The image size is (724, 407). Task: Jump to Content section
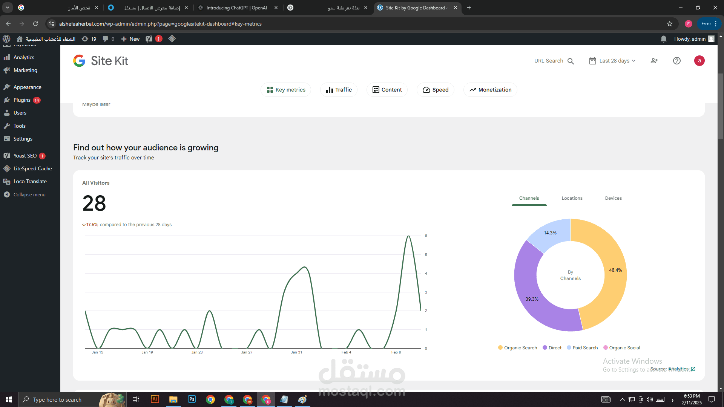[x=387, y=90]
